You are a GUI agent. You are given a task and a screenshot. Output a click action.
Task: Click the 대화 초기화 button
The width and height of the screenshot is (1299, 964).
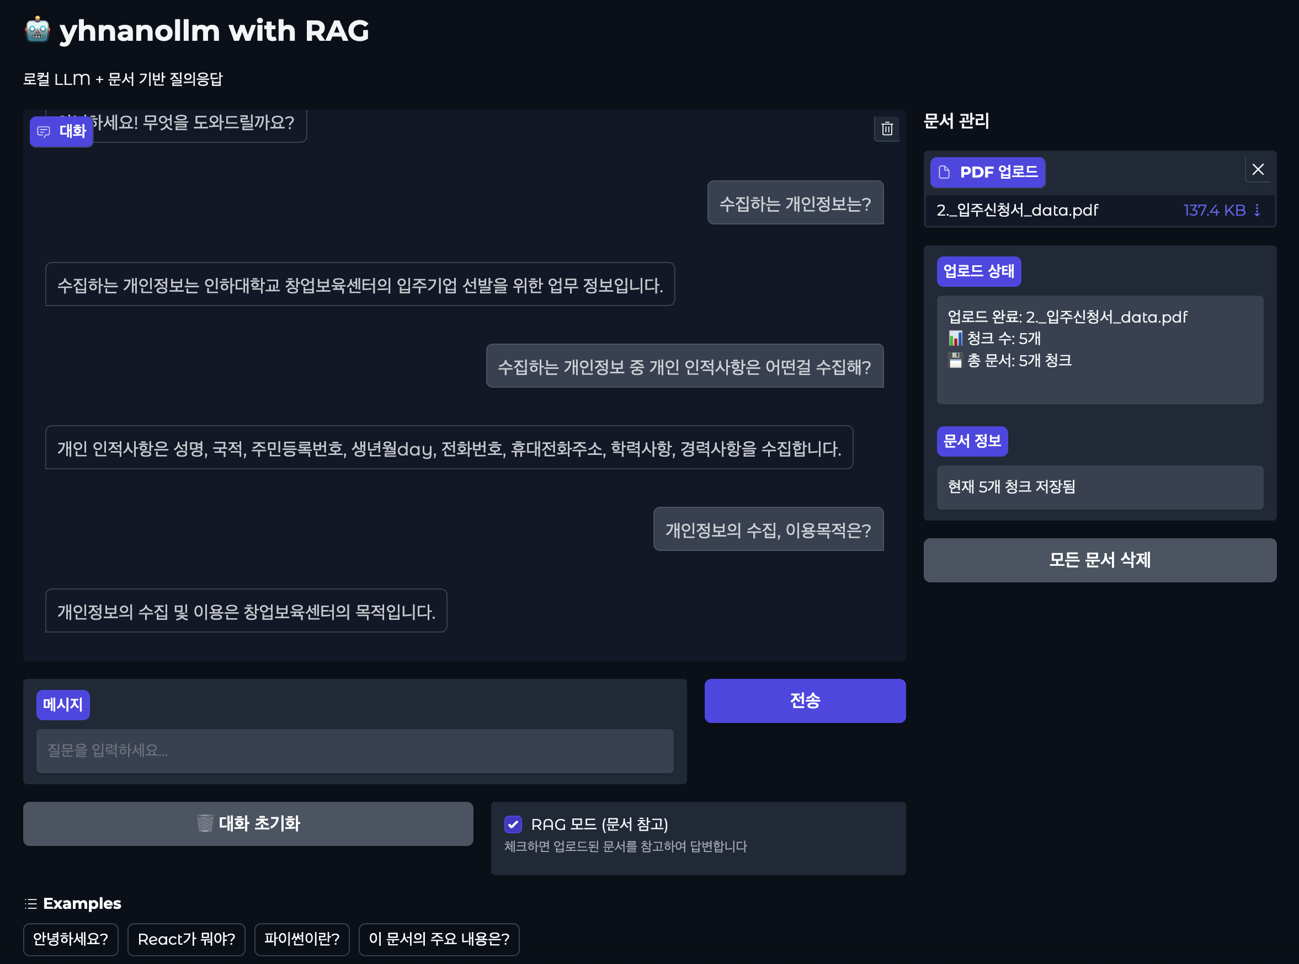(248, 823)
